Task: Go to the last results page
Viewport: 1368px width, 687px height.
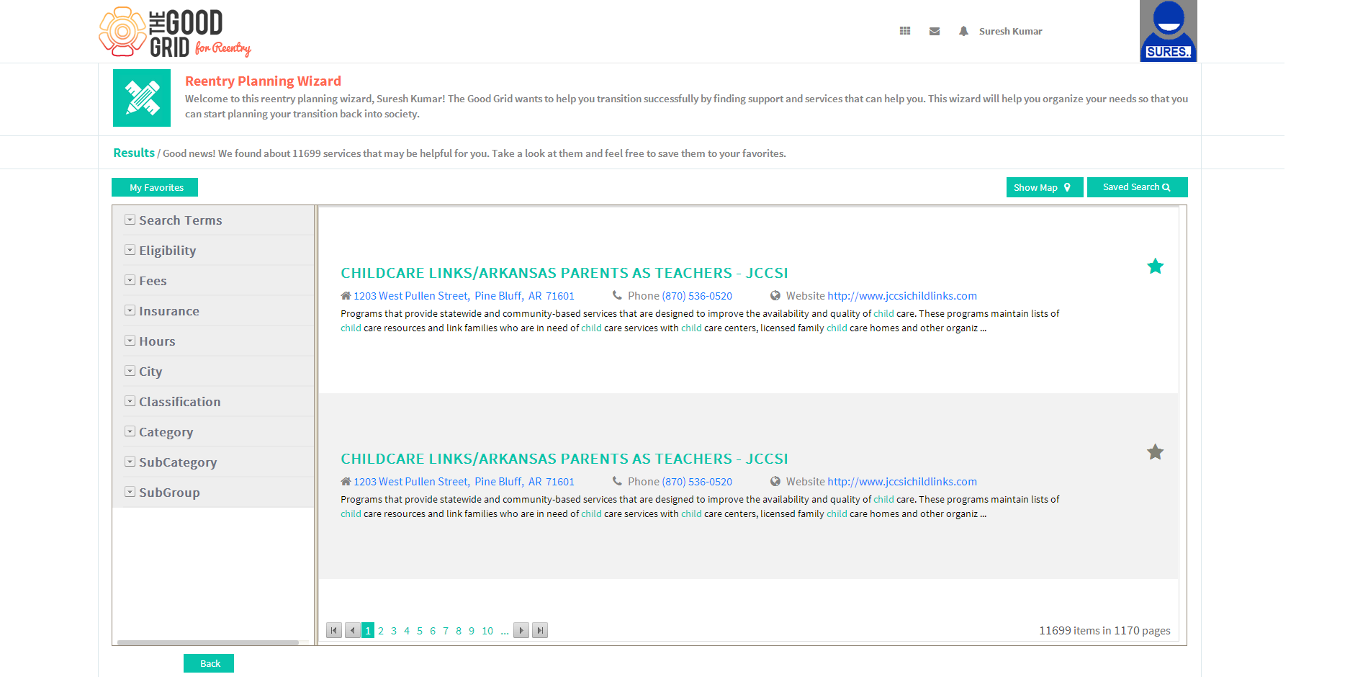Action: (x=540, y=630)
